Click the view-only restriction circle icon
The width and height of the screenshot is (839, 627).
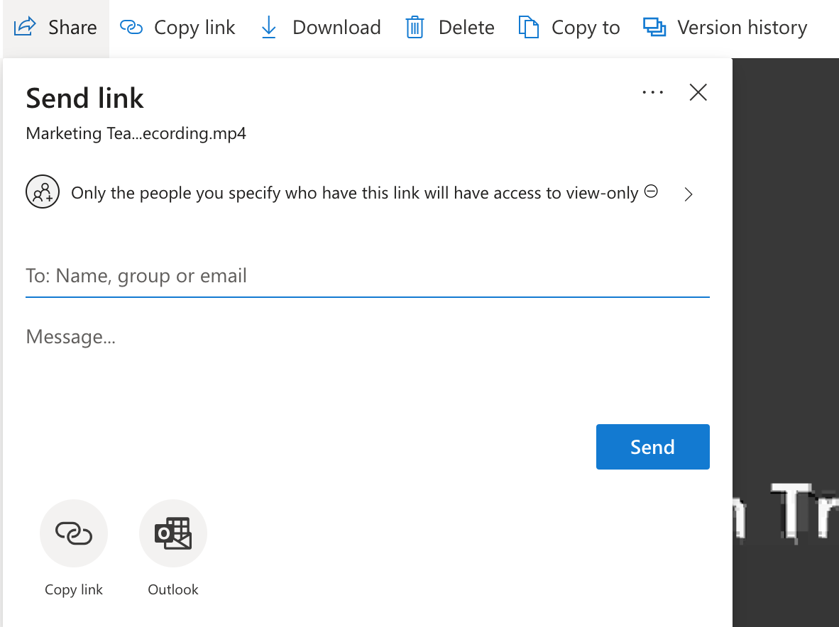click(651, 192)
